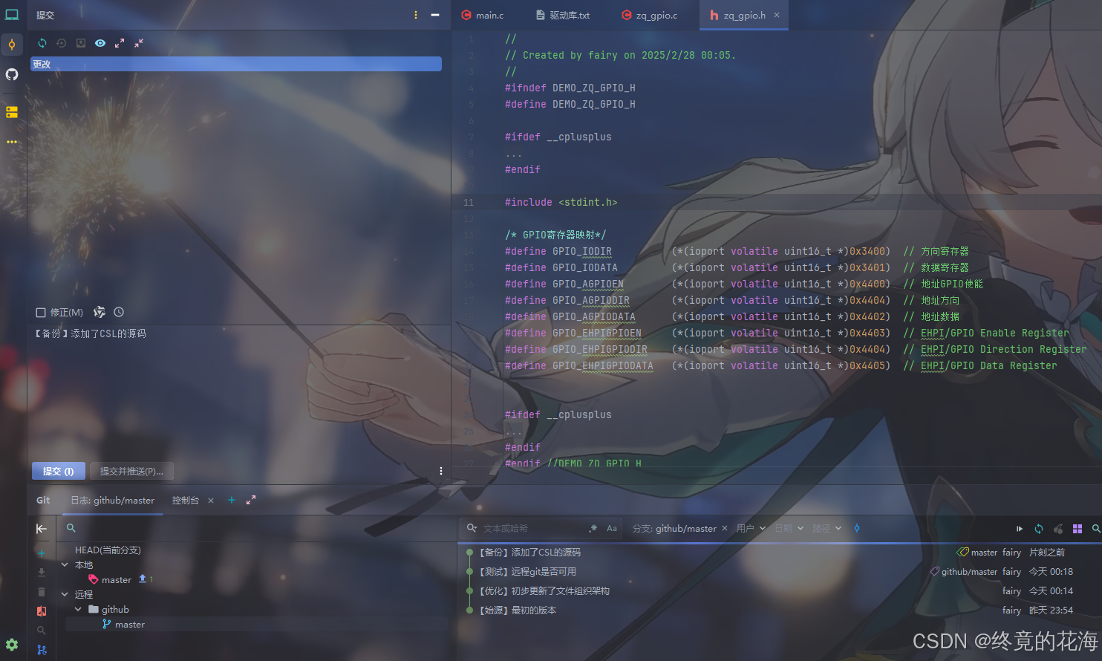Image resolution: width=1102 pixels, height=661 pixels.
Task: Click the Shelve changes icon
Action: point(81,43)
